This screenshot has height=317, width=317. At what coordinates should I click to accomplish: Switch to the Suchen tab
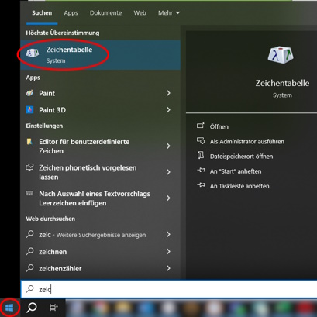click(42, 12)
